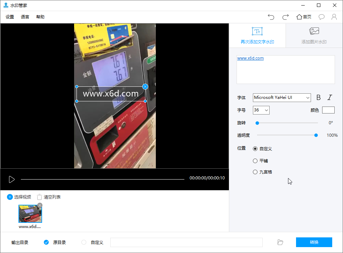The height and width of the screenshot is (253, 343).
Task: Go to home page via 首页
Action: (x=304, y=17)
